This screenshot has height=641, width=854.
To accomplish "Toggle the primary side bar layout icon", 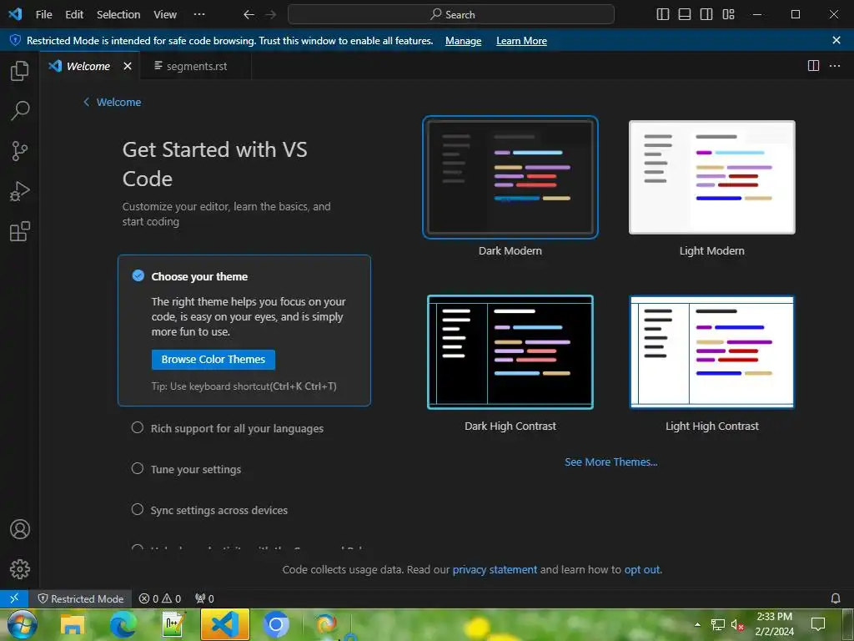I will pyautogui.click(x=663, y=14).
